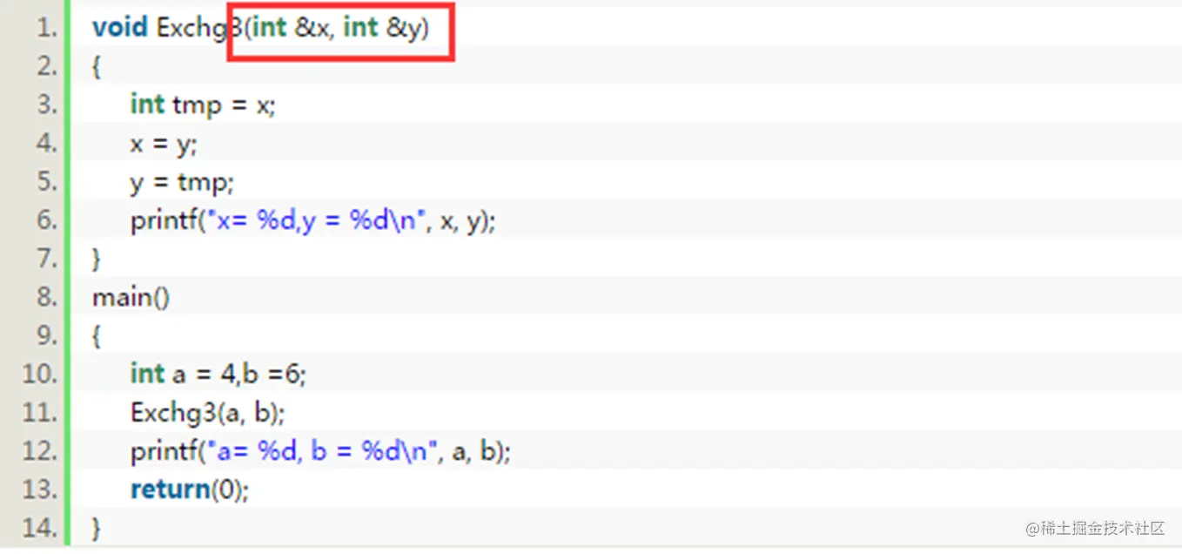Select the opening brace on line 9
1182x554 pixels.
pos(97,336)
